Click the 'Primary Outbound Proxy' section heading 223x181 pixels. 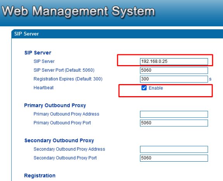(55, 105)
